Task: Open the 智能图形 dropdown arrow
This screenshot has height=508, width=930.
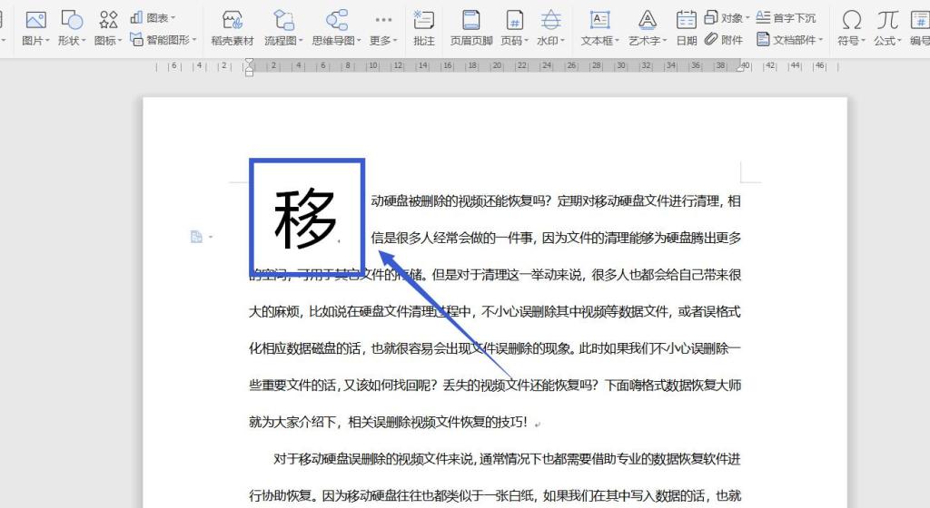Action: point(194,40)
